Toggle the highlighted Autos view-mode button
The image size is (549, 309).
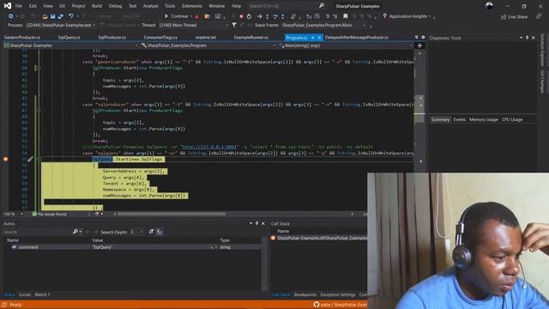(160, 232)
